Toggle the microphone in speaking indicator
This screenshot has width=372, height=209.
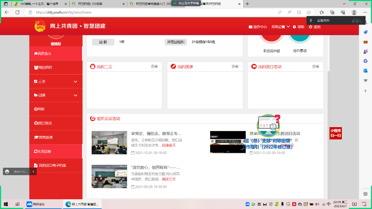pos(311,21)
